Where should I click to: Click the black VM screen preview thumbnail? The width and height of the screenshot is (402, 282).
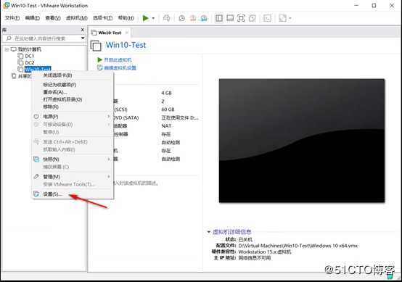[302, 141]
